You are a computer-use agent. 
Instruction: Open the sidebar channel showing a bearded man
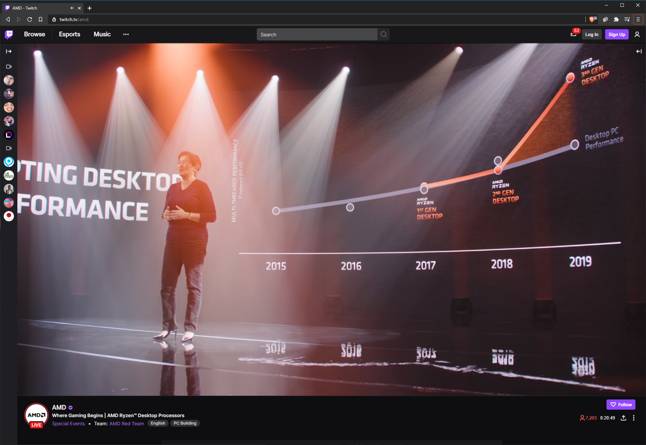click(x=9, y=189)
